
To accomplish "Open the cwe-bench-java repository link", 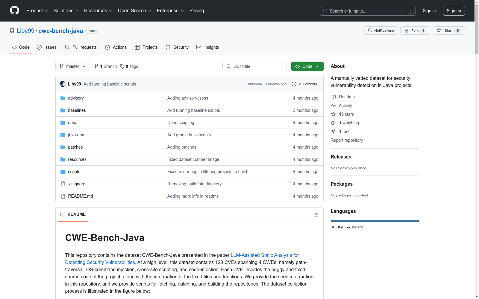I will [x=61, y=31].
